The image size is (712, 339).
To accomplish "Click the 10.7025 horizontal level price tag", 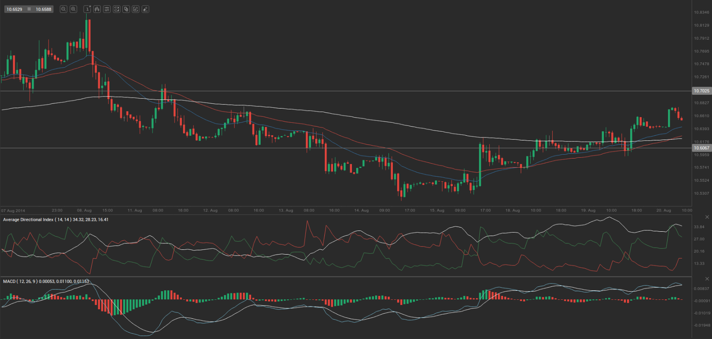I will [701, 91].
